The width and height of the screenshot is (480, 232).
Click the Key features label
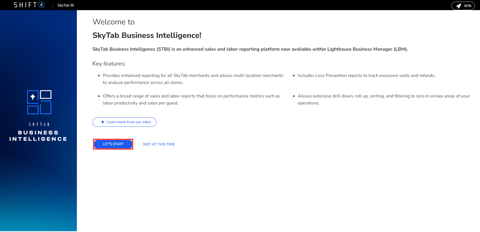(x=109, y=64)
